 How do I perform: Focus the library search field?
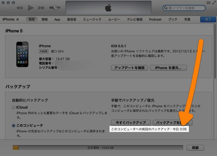(x=184, y=8)
